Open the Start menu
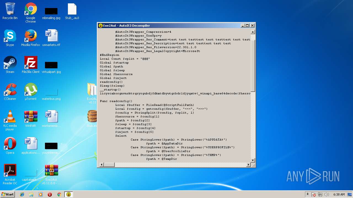The width and height of the screenshot is (353, 198). coord(7,194)
